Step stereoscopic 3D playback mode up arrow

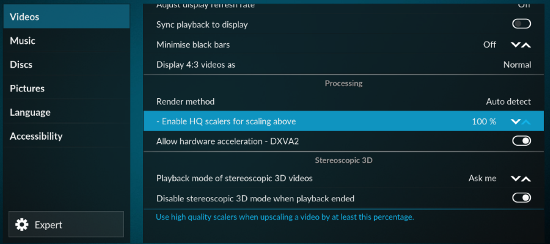526,179
